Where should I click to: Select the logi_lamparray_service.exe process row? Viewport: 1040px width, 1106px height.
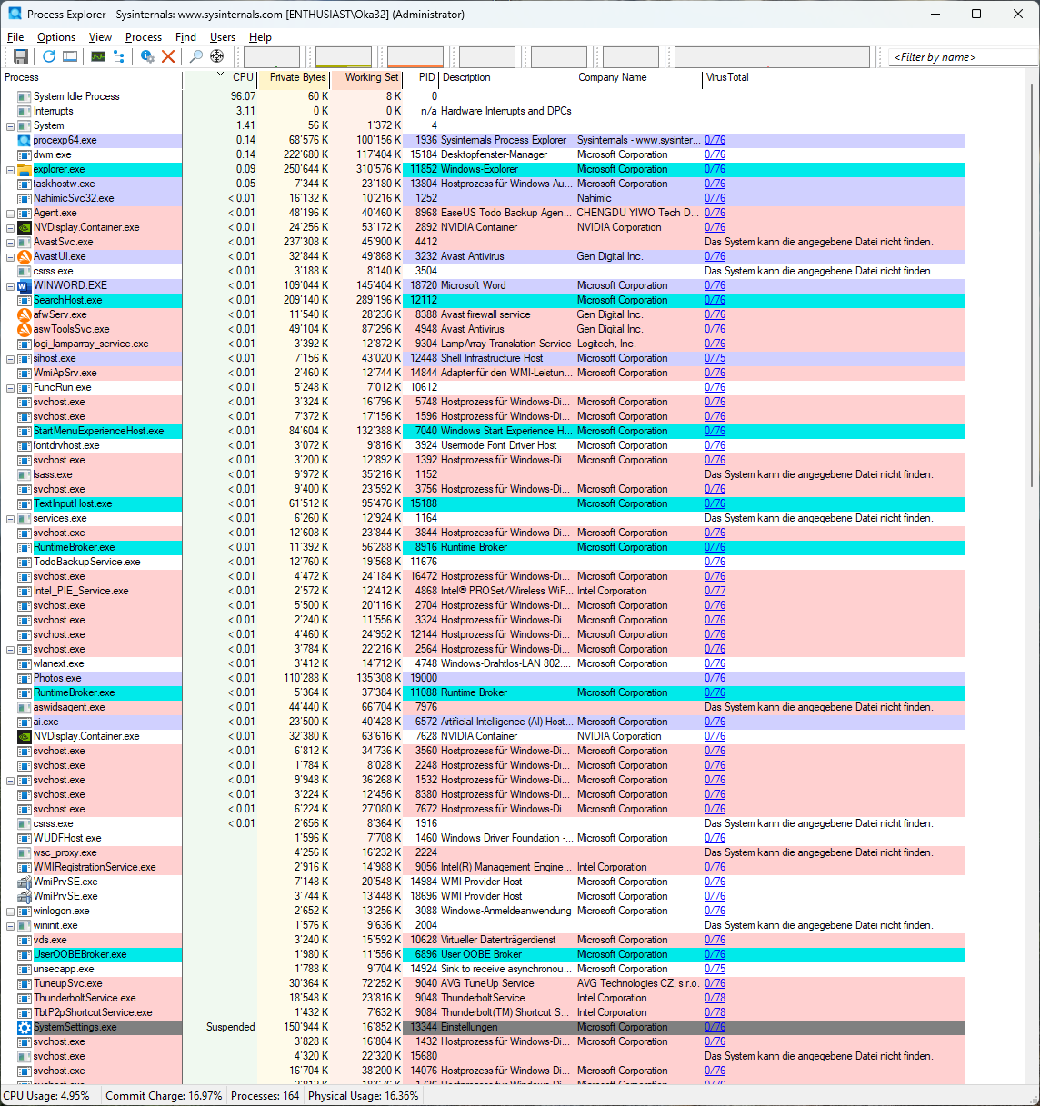click(482, 344)
